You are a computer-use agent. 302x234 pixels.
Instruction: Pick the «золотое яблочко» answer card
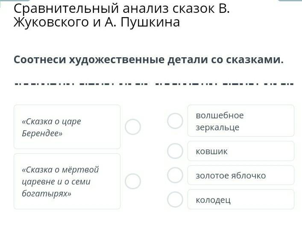tap(240, 175)
